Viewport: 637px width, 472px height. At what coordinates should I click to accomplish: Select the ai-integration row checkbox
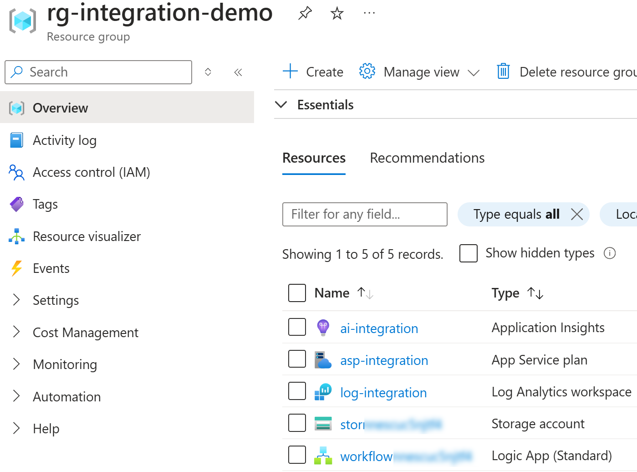click(297, 327)
